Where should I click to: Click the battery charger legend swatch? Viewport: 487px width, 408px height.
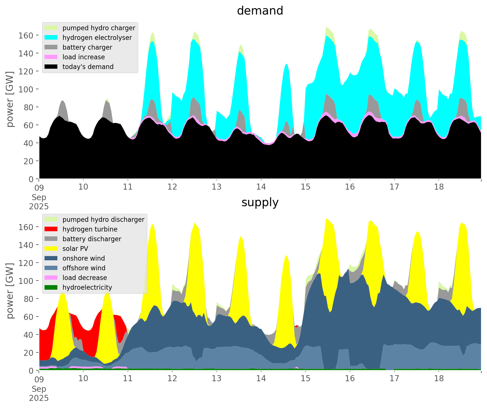click(51, 47)
